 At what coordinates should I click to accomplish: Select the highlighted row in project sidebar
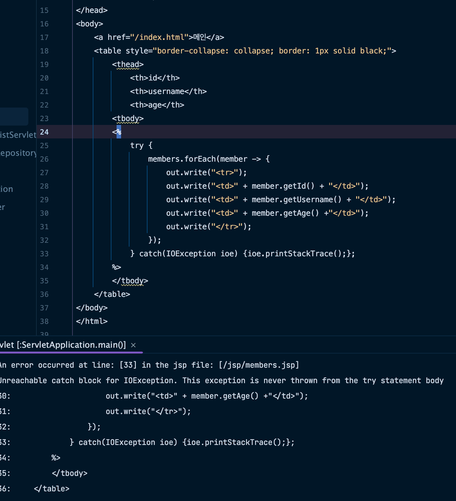pos(14,117)
